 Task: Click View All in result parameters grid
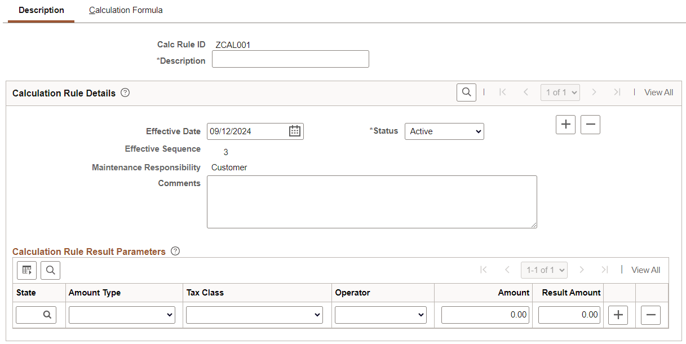tap(645, 270)
